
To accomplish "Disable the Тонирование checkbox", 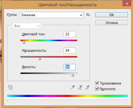I will [x=97, y=83].
